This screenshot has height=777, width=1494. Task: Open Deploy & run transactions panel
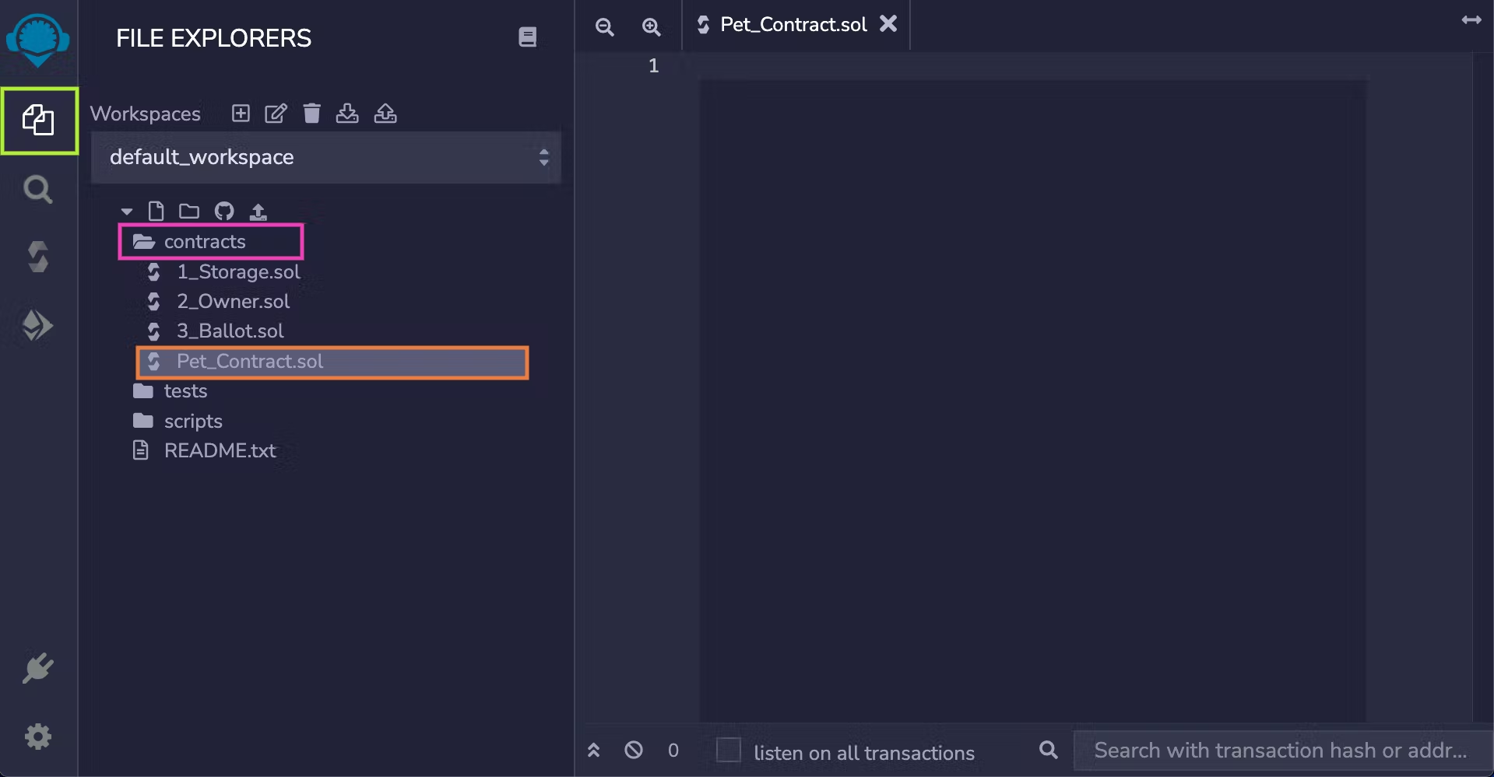point(37,325)
